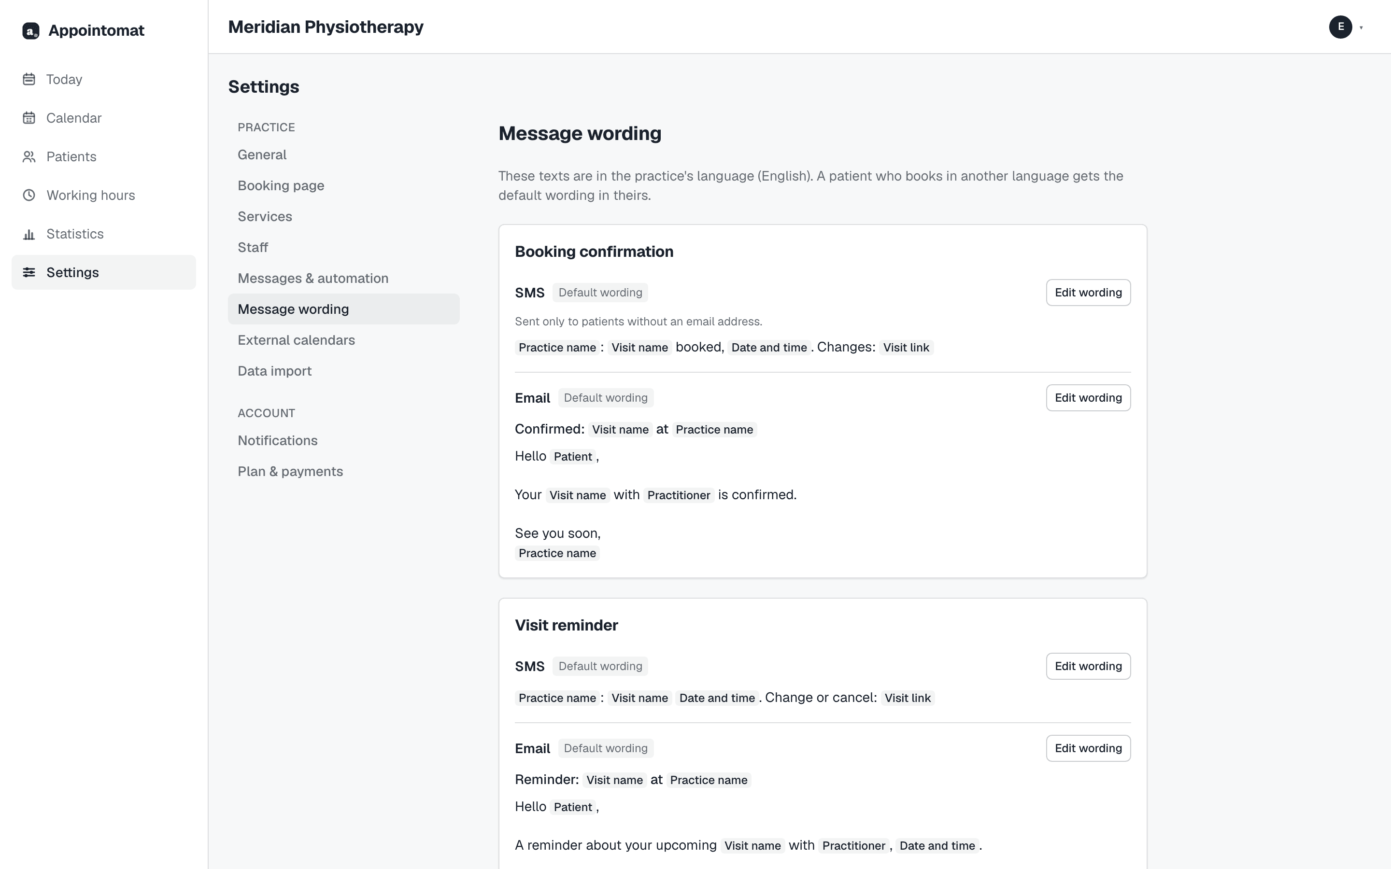1391x869 pixels.
Task: Open Statistics in the sidebar
Action: pyautogui.click(x=103, y=234)
